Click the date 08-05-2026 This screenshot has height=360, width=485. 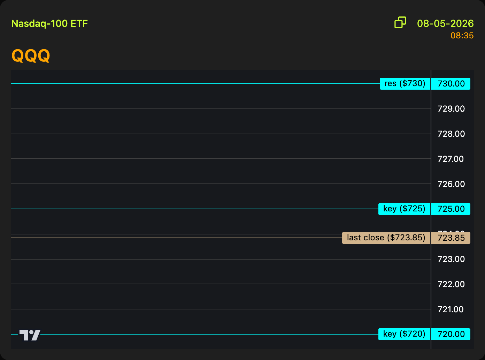click(x=445, y=23)
